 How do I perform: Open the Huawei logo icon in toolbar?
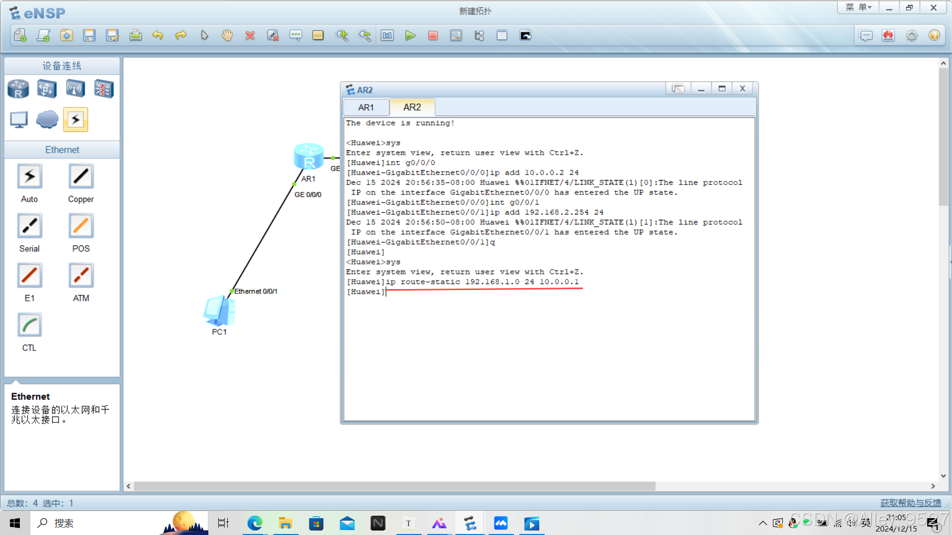pos(888,35)
